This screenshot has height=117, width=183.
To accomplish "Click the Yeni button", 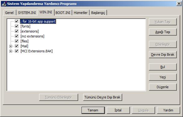I will click(x=163, y=77).
